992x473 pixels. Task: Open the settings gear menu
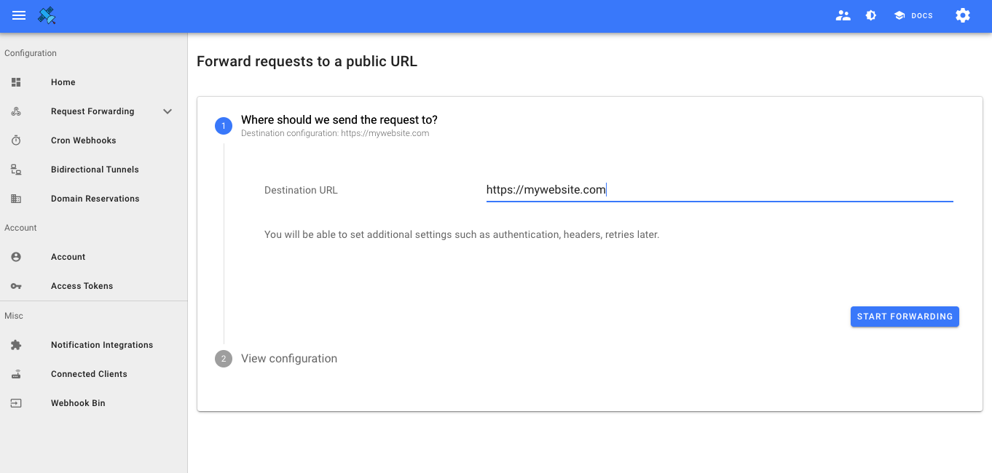(963, 15)
